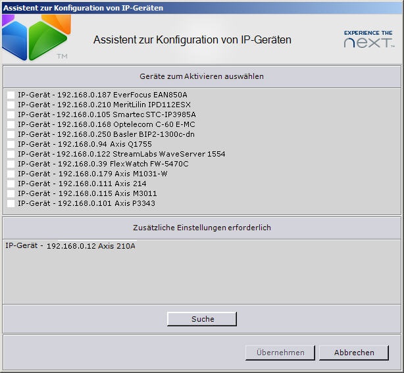Click the text 192.168.0.210 MeritLilin IPD112ESX
The width and height of the screenshot is (404, 373).
pyautogui.click(x=124, y=105)
